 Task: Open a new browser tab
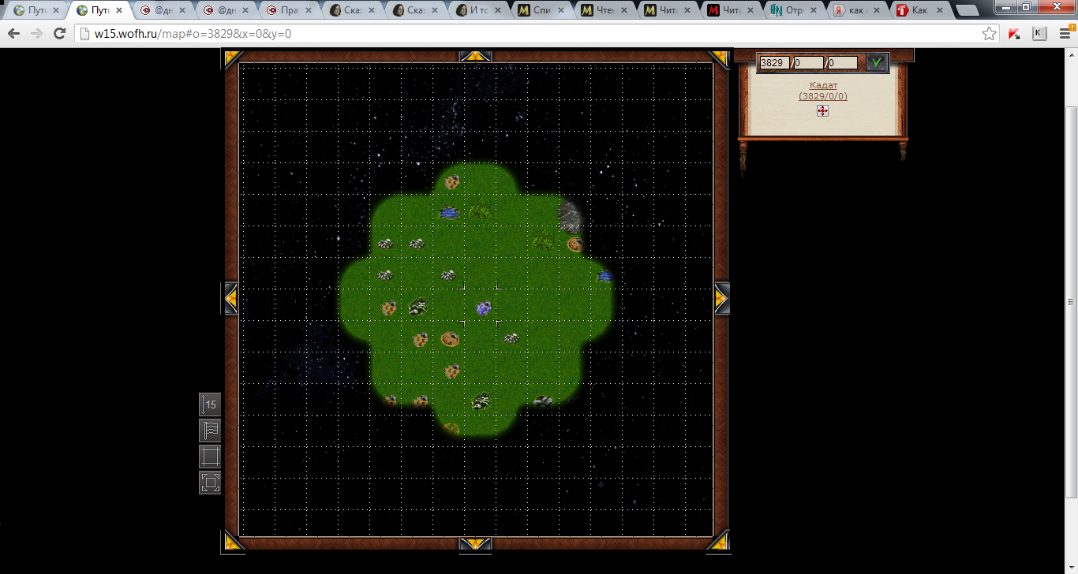pyautogui.click(x=967, y=11)
